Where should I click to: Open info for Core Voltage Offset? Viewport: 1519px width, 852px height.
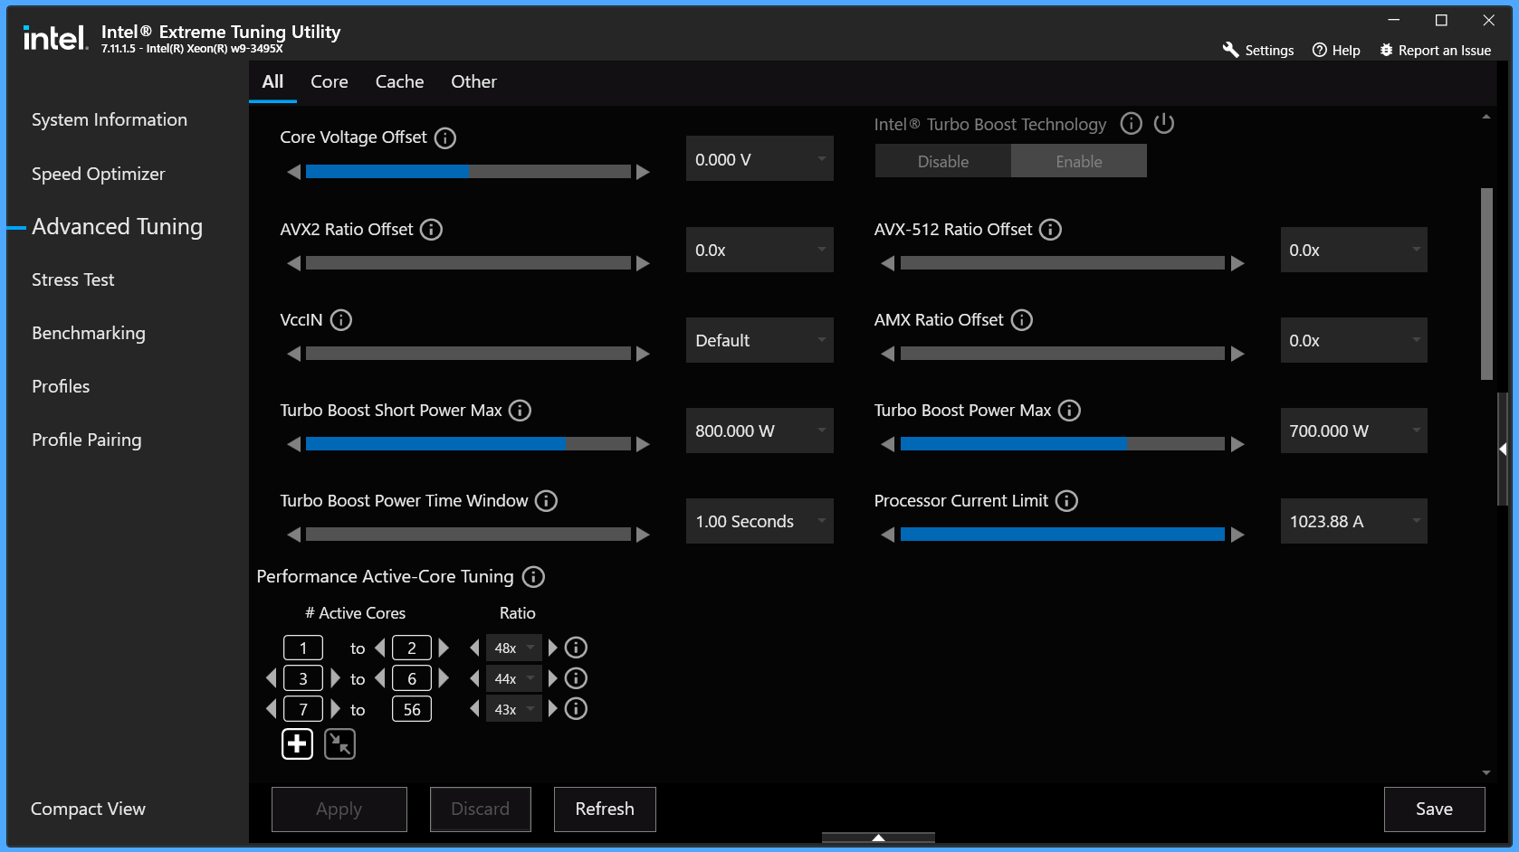(445, 137)
